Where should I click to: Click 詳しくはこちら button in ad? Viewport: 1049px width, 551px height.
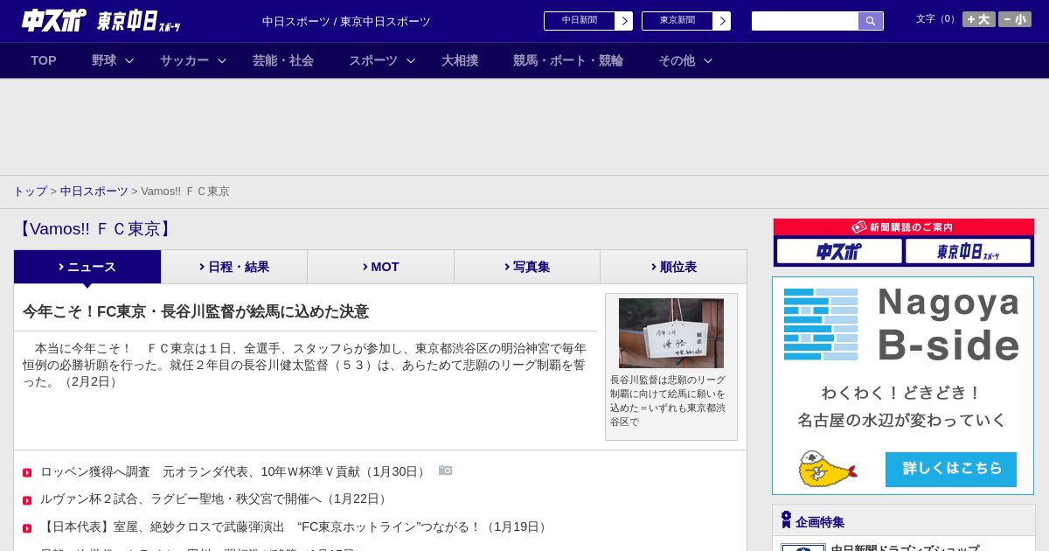pyautogui.click(x=951, y=469)
